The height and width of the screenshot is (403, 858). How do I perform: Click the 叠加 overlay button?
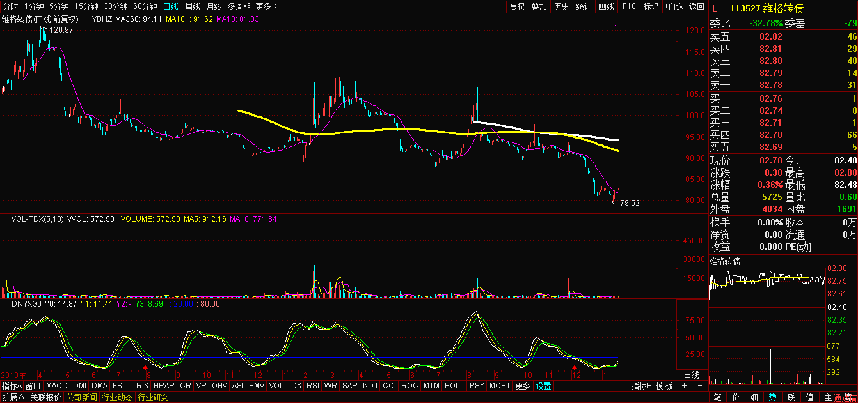pos(539,6)
